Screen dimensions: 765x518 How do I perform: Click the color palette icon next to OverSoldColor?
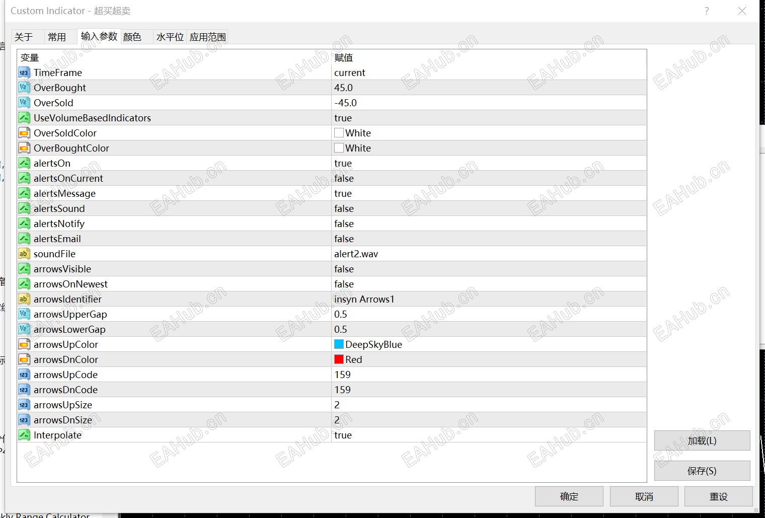tap(24, 132)
